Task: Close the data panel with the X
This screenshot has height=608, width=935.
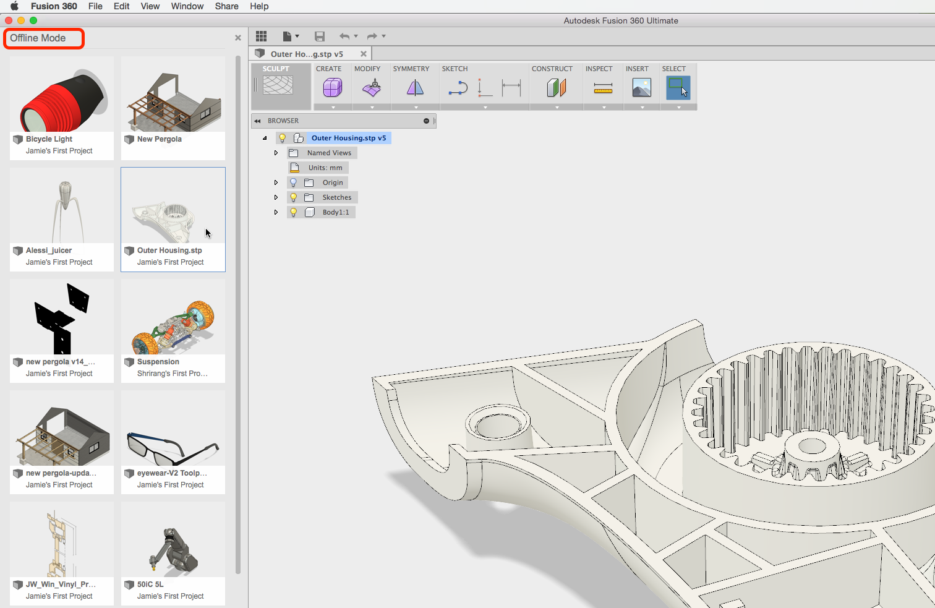Action: pos(238,38)
